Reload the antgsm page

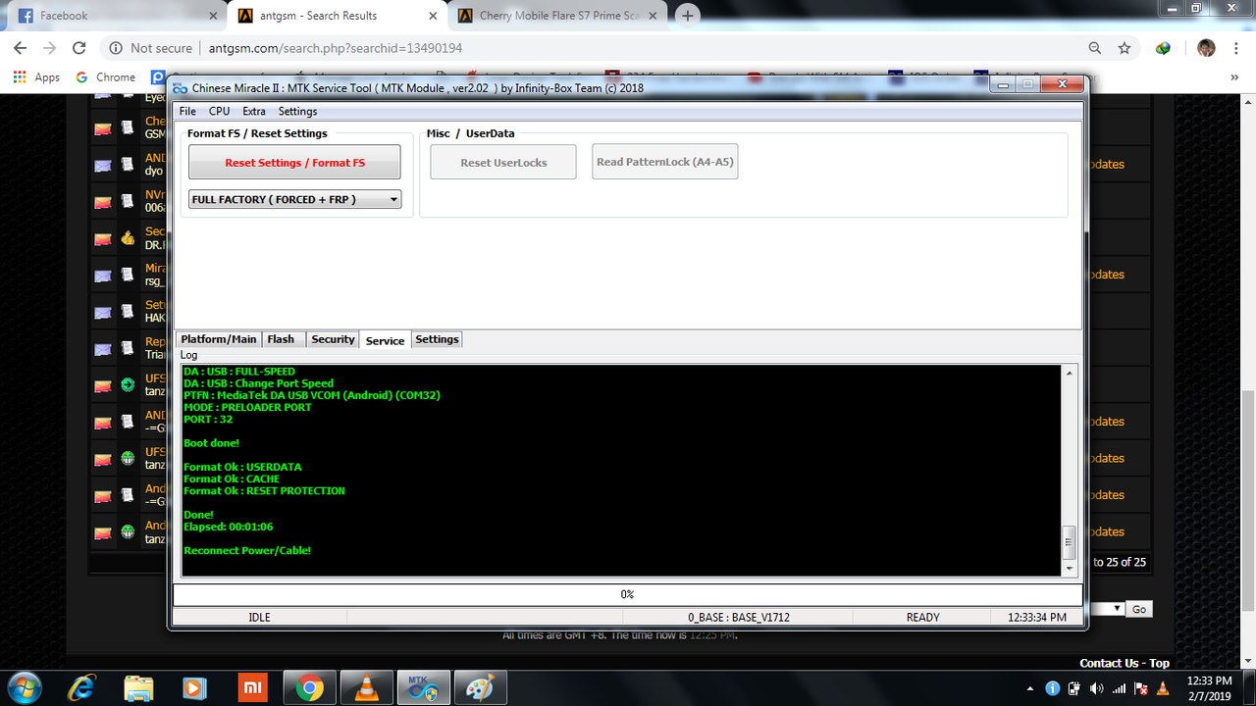coord(79,48)
